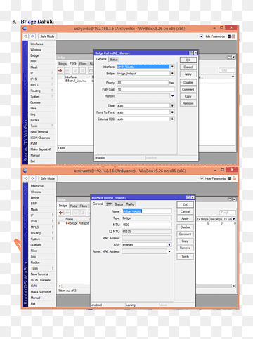Click the padlock icon in lower WinBox window
The image size is (253, 339).
[x=234, y=178]
